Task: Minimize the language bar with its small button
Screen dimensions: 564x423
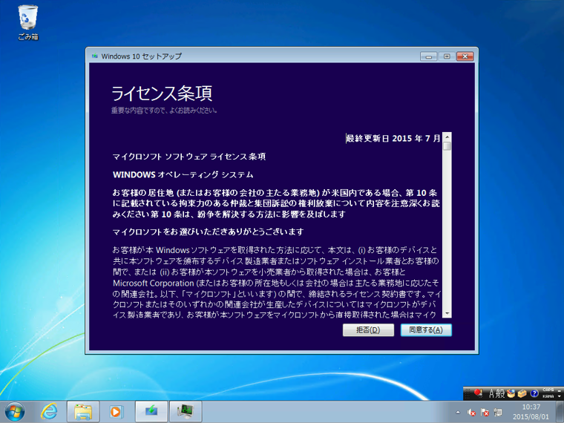Action: 560,390
